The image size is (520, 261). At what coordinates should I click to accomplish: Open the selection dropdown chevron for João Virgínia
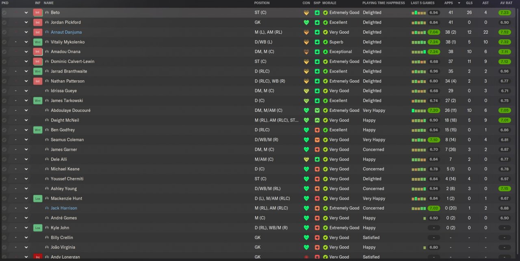tap(26, 247)
